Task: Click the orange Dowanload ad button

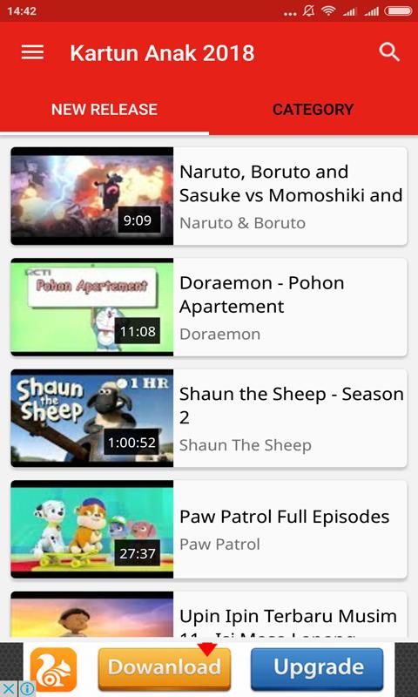Action: [165, 667]
